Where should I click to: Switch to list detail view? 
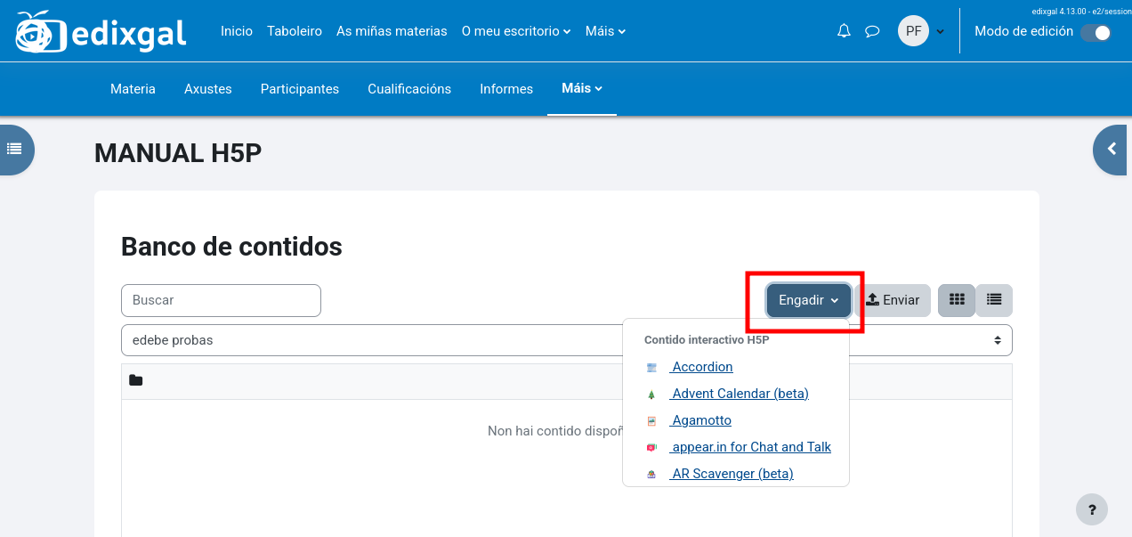pyautogui.click(x=994, y=300)
